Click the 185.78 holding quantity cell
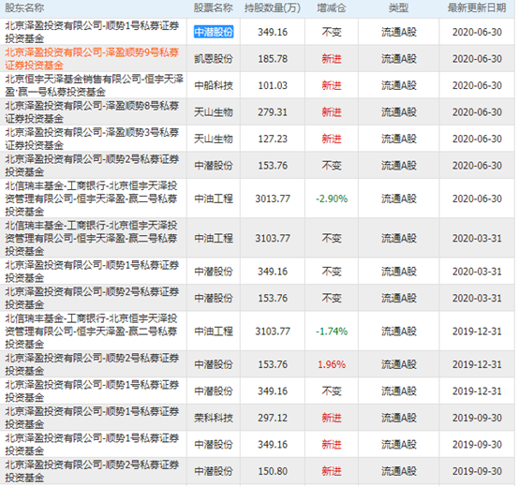Viewport: 519px width, 486px height. [x=273, y=59]
